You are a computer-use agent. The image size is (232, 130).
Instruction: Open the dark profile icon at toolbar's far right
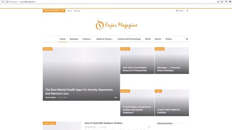click(x=230, y=2)
